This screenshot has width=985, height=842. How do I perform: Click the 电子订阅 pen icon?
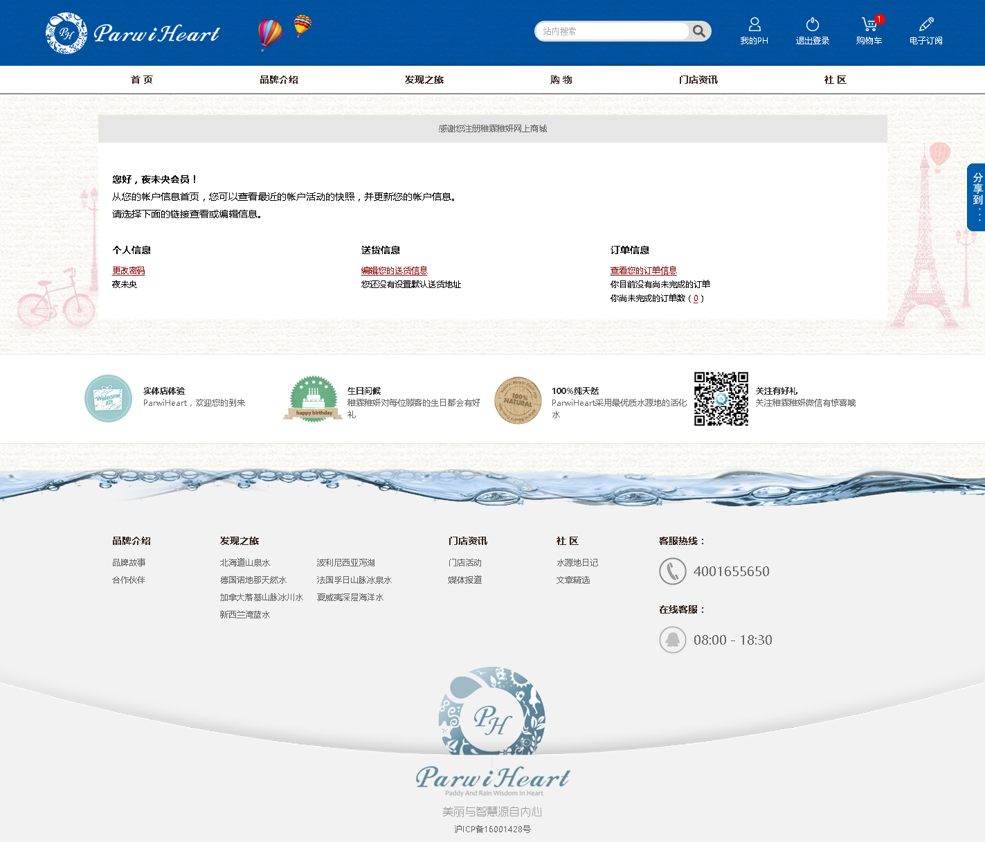point(925,25)
